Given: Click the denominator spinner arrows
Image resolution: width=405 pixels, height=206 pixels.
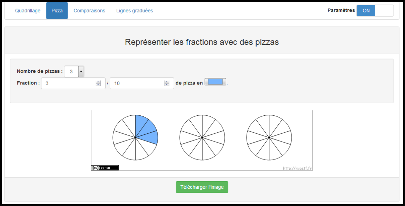Looking at the screenshot, I should click(x=167, y=83).
